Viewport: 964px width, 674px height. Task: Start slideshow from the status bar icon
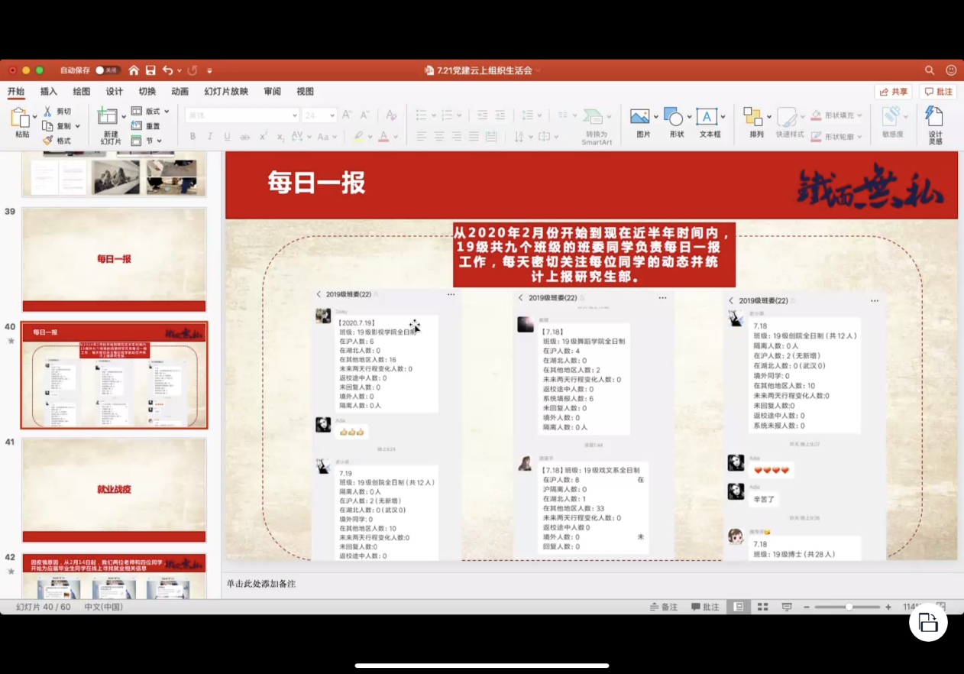pos(787,607)
